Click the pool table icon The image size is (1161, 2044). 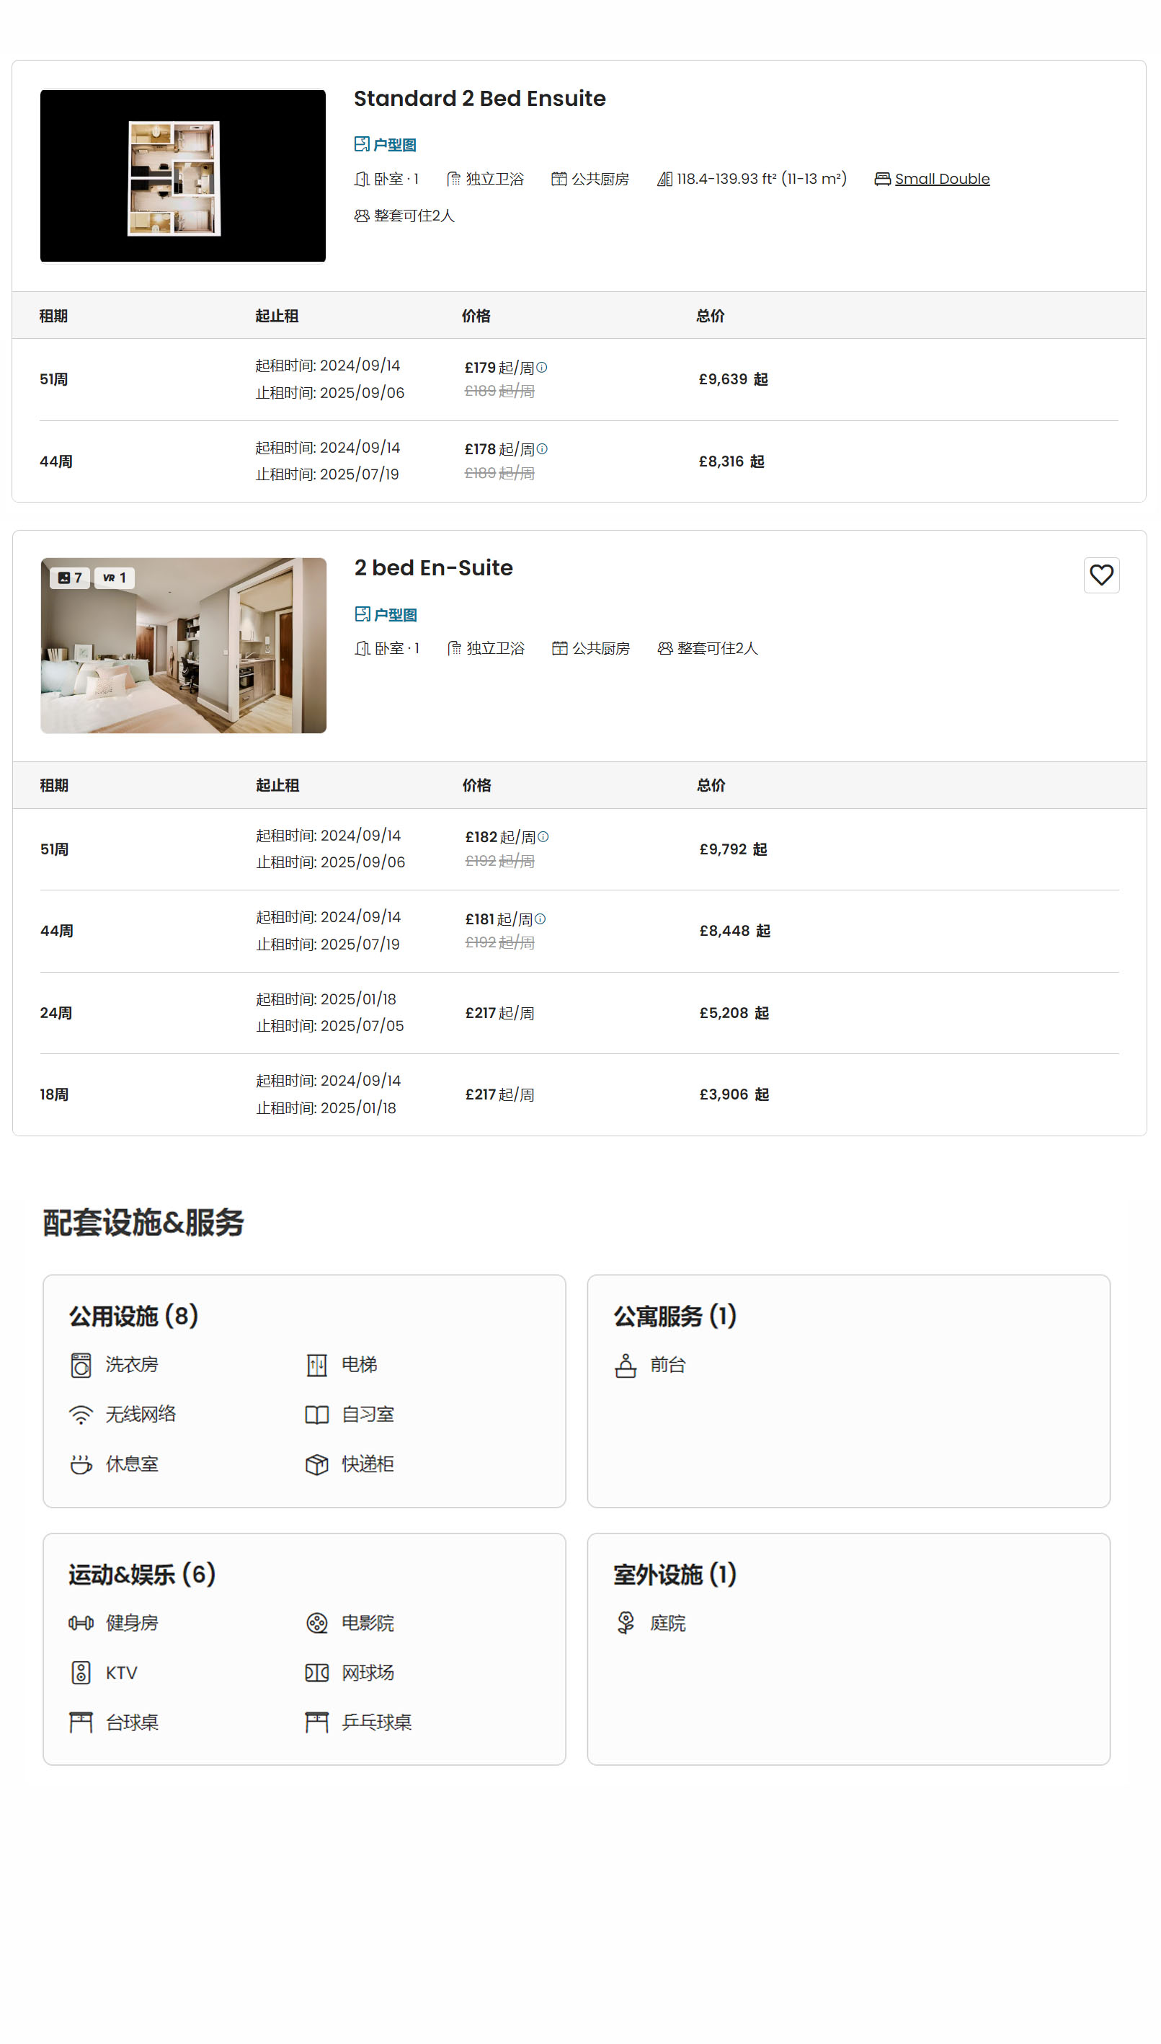click(x=81, y=1722)
